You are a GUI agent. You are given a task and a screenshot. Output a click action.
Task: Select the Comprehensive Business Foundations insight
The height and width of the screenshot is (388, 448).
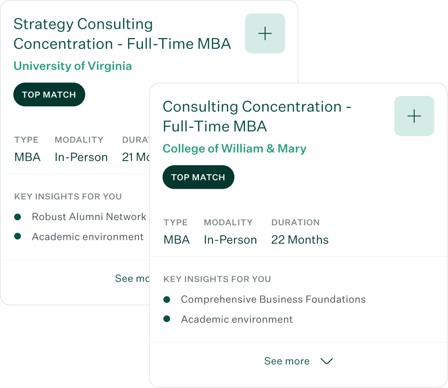tap(273, 299)
